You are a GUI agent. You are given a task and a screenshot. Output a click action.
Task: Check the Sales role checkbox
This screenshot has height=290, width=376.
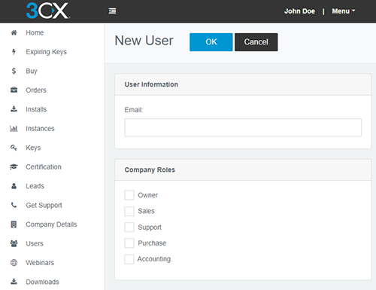pyautogui.click(x=129, y=211)
